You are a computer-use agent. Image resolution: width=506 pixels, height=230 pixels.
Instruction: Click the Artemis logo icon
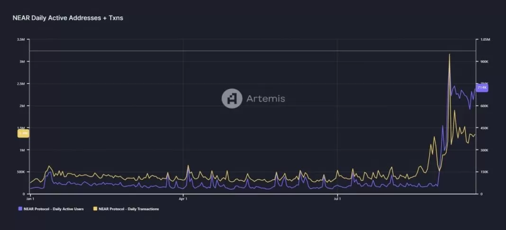tap(232, 98)
